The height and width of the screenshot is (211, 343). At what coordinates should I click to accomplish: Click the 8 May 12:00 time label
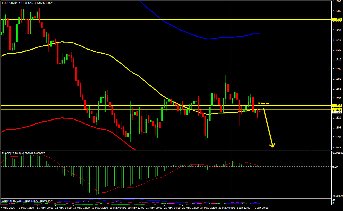[26, 208]
